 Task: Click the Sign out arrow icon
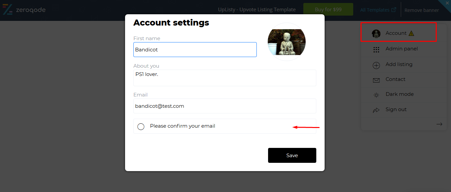pyautogui.click(x=376, y=110)
